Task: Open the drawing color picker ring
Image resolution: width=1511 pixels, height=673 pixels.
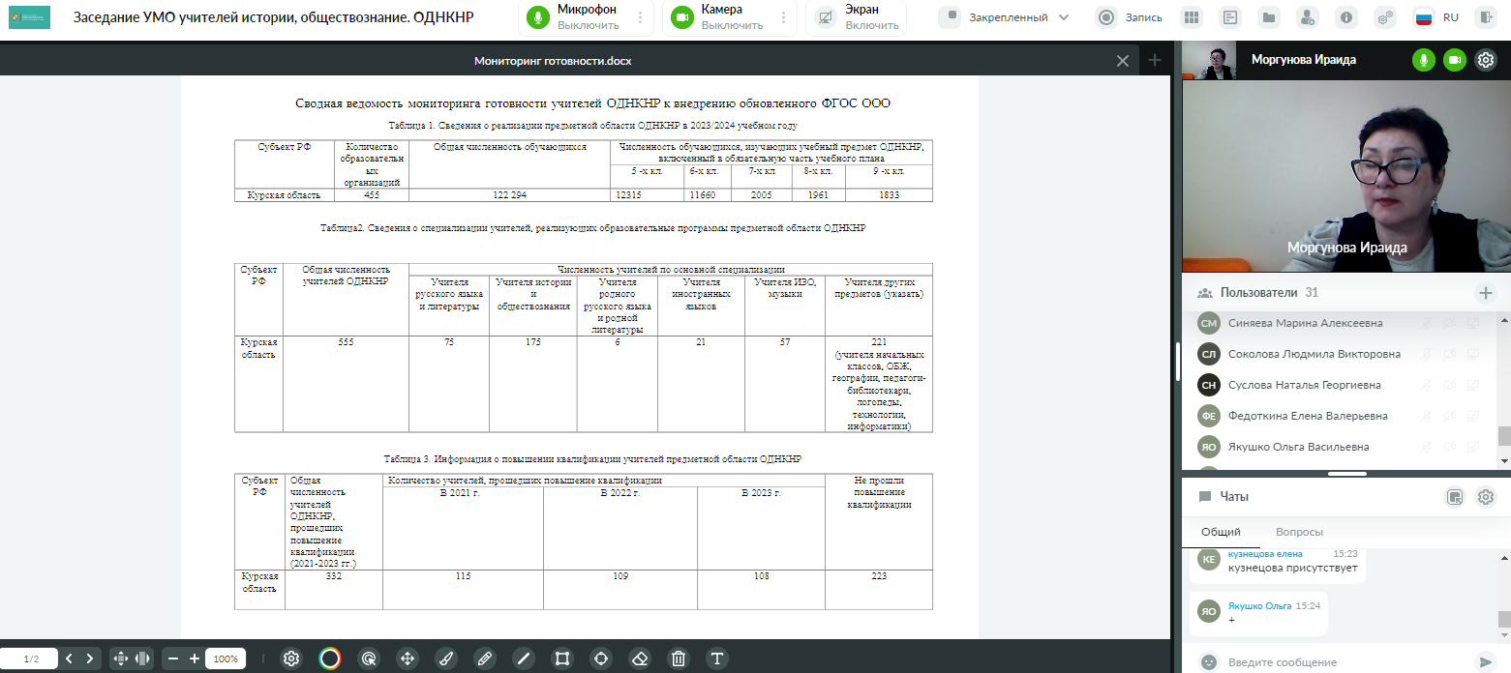Action: pyautogui.click(x=330, y=658)
